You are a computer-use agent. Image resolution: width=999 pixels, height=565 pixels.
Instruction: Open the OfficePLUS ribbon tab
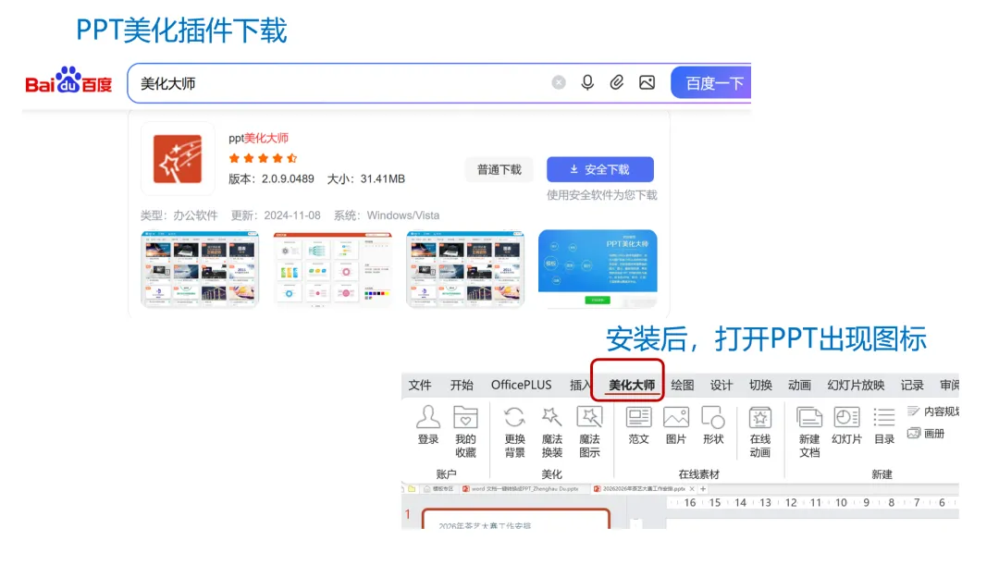tap(521, 385)
